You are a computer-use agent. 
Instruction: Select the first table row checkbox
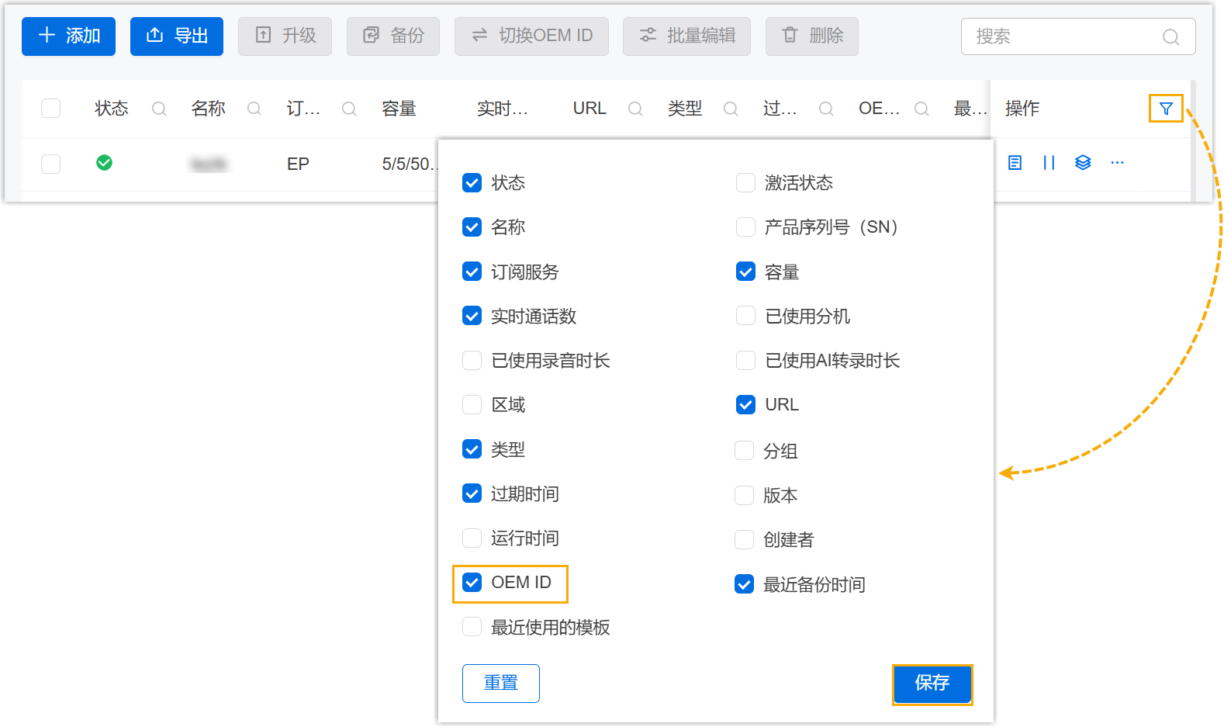[51, 164]
